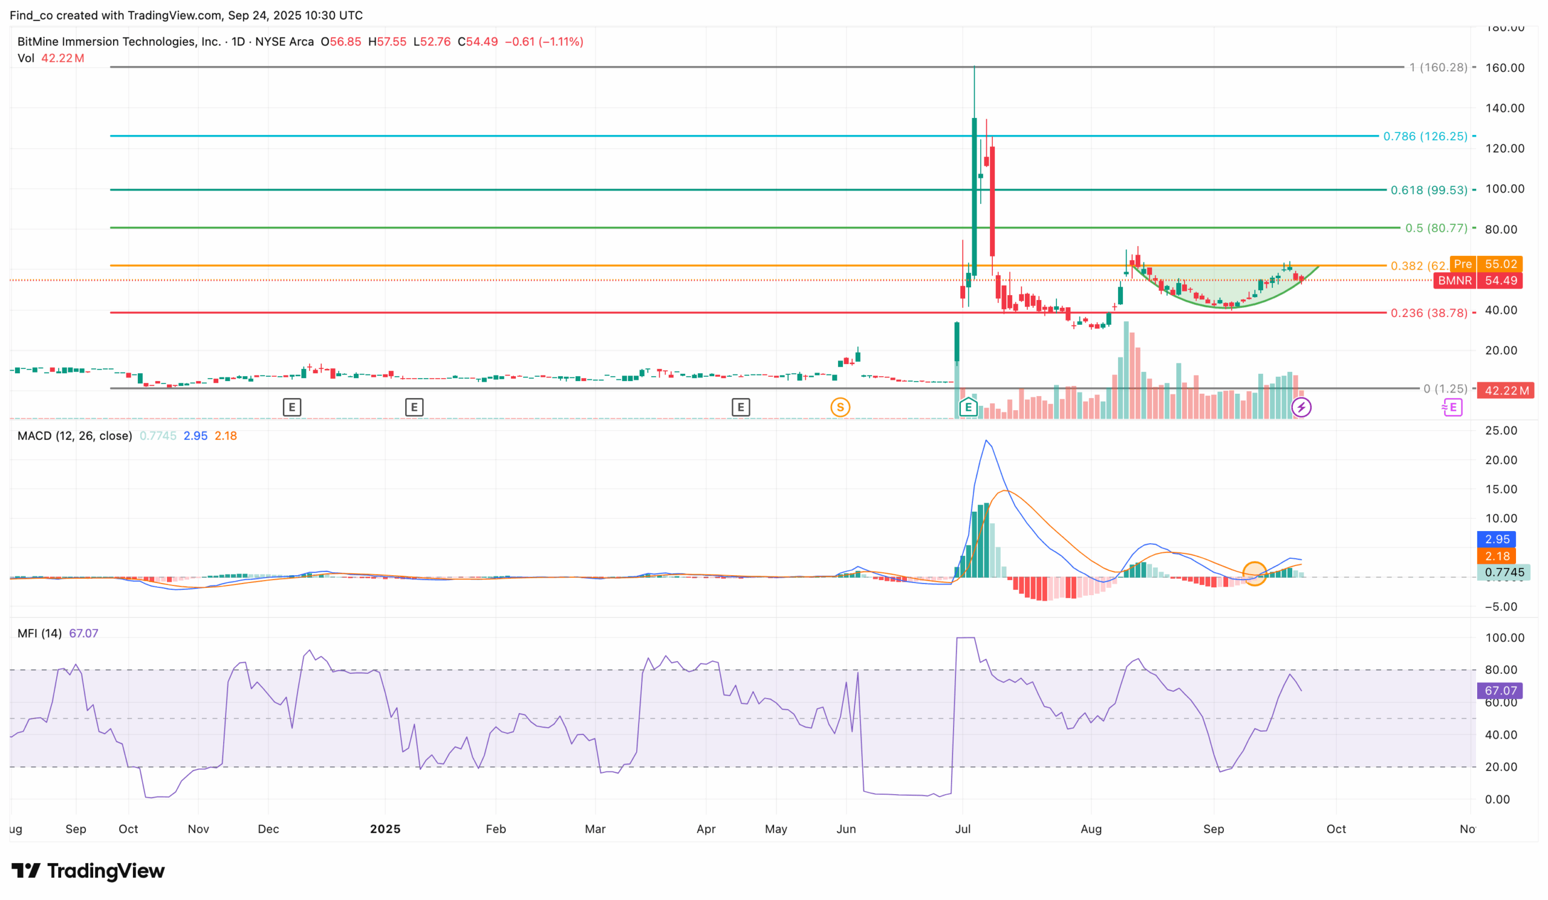Image resolution: width=1548 pixels, height=900 pixels.
Task: Select the 0.236 (38.78) Fibonacci label
Action: [x=1429, y=313]
